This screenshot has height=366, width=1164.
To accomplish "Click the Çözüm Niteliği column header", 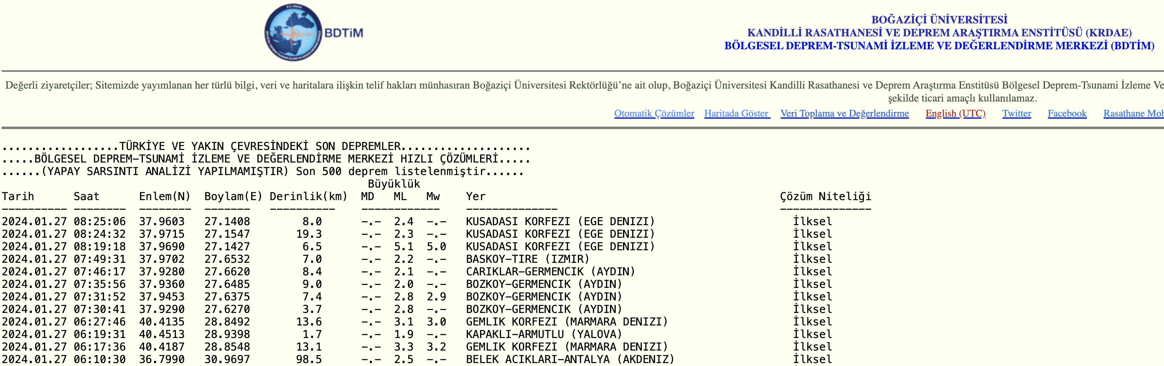I will coord(825,196).
